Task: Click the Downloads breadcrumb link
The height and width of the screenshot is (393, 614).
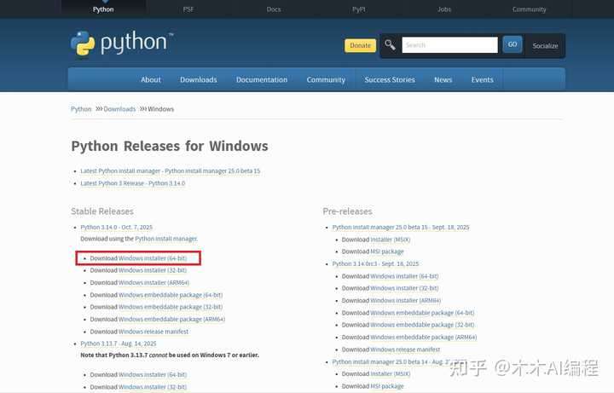Action: click(119, 109)
